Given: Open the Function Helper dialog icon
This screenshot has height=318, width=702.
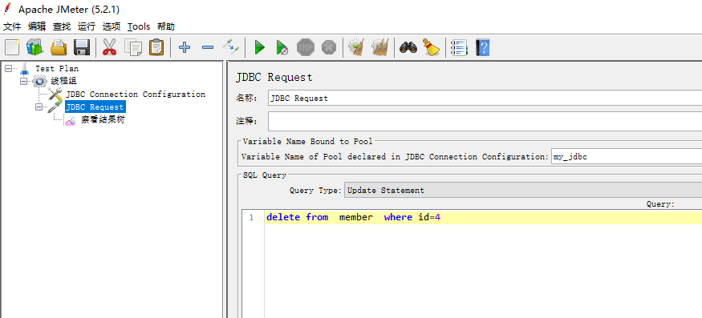Looking at the screenshot, I should pos(460,47).
